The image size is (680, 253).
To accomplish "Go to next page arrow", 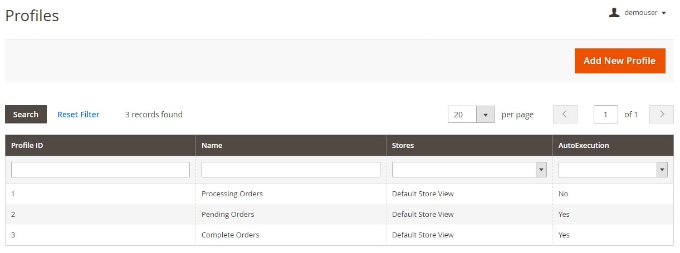I will tap(662, 115).
